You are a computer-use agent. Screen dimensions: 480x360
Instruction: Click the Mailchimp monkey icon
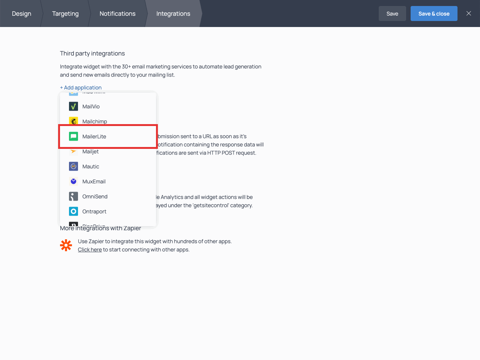pyautogui.click(x=73, y=121)
